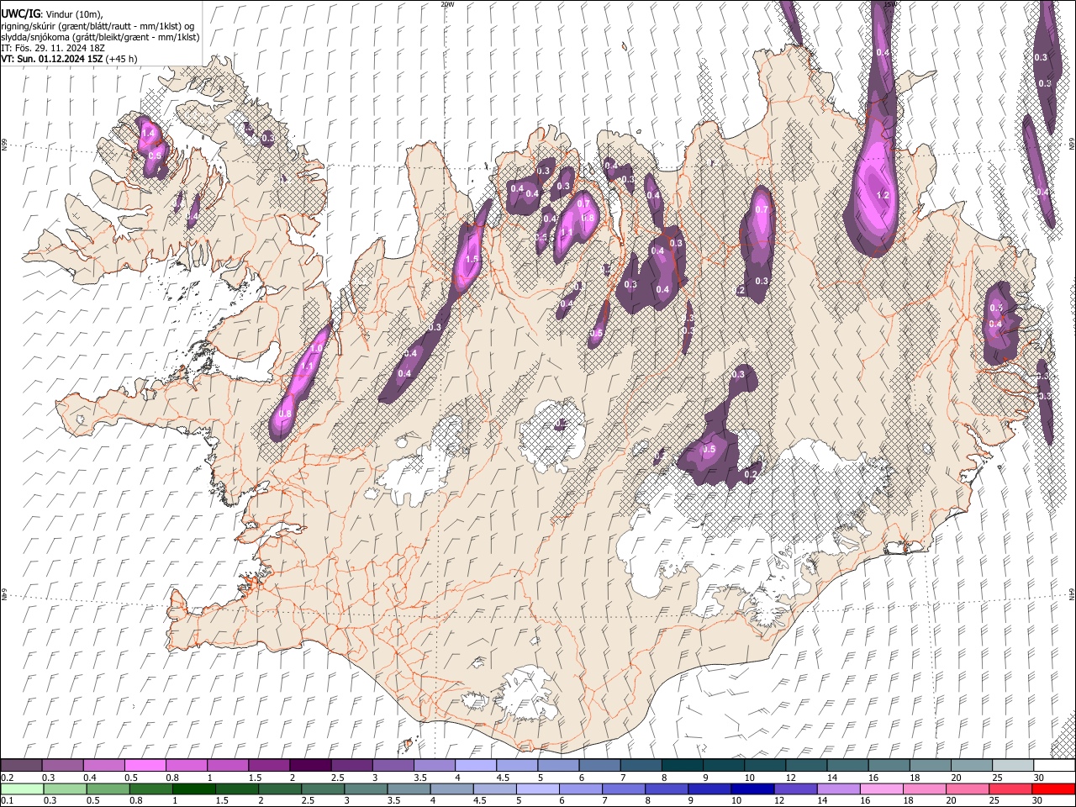The width and height of the screenshot is (1076, 807).
Task: Pick the 2.5 swatch in the upper snow legend row
Action: tap(351, 766)
